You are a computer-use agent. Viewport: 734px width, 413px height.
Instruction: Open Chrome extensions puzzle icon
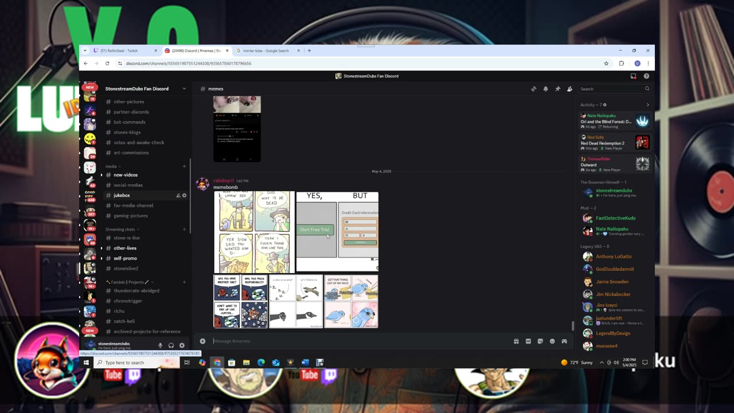click(622, 64)
